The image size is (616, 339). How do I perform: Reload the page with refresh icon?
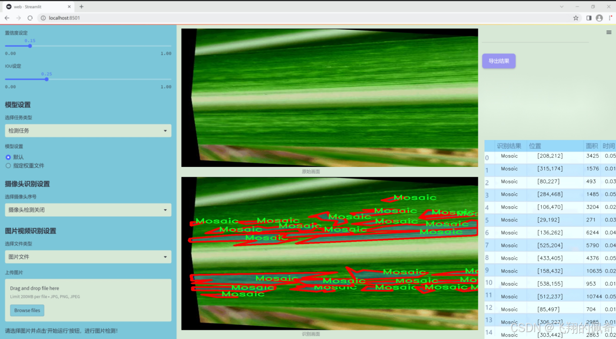pos(30,18)
